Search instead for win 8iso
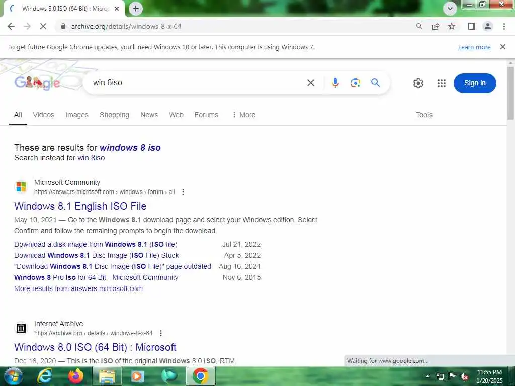 click(x=91, y=158)
